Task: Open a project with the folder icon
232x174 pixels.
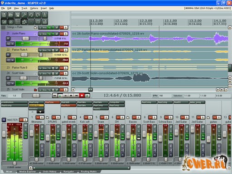Action: point(11,15)
